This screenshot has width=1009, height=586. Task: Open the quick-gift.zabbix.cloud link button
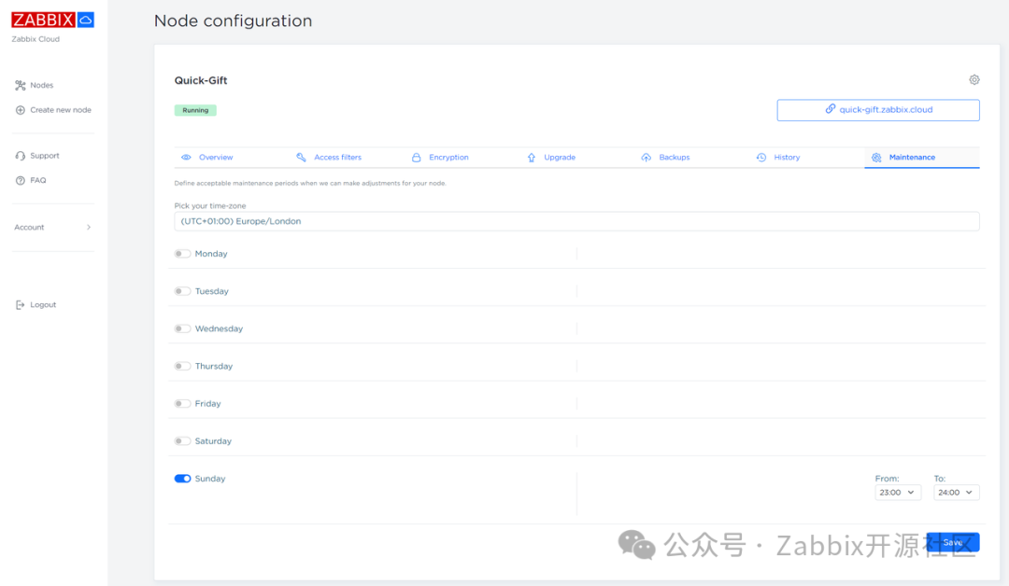878,110
